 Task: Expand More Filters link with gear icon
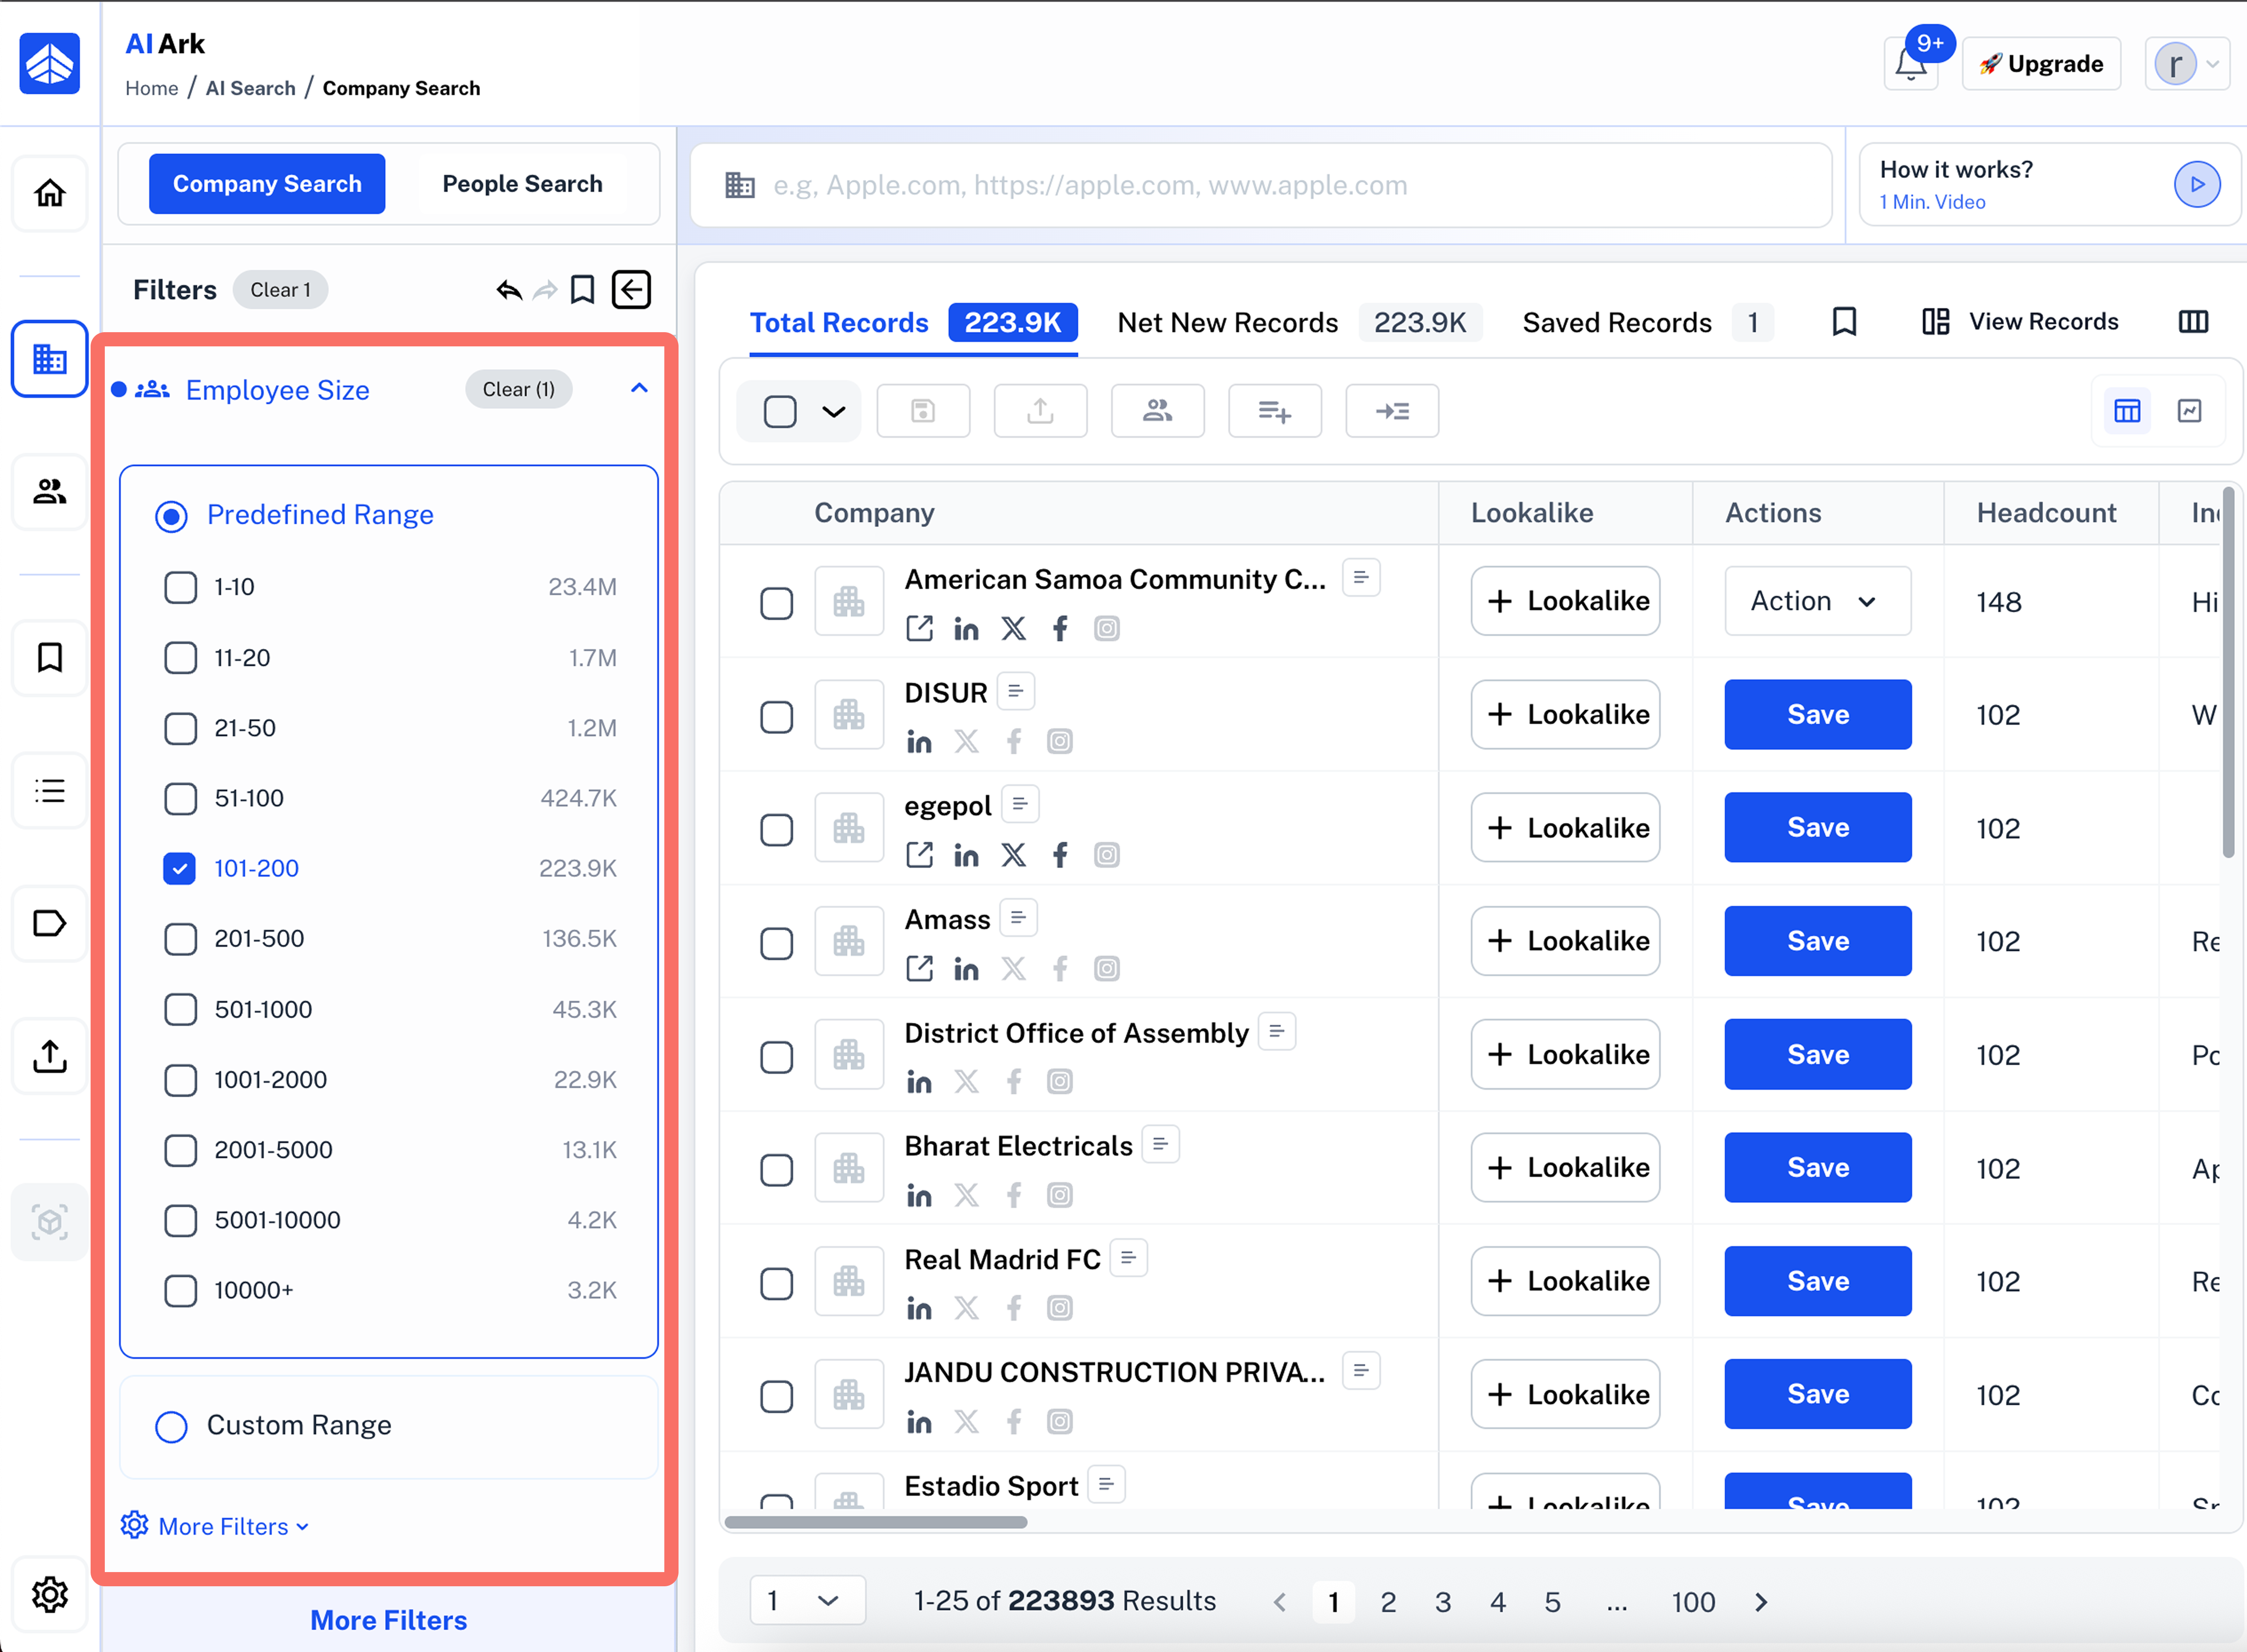pyautogui.click(x=215, y=1526)
